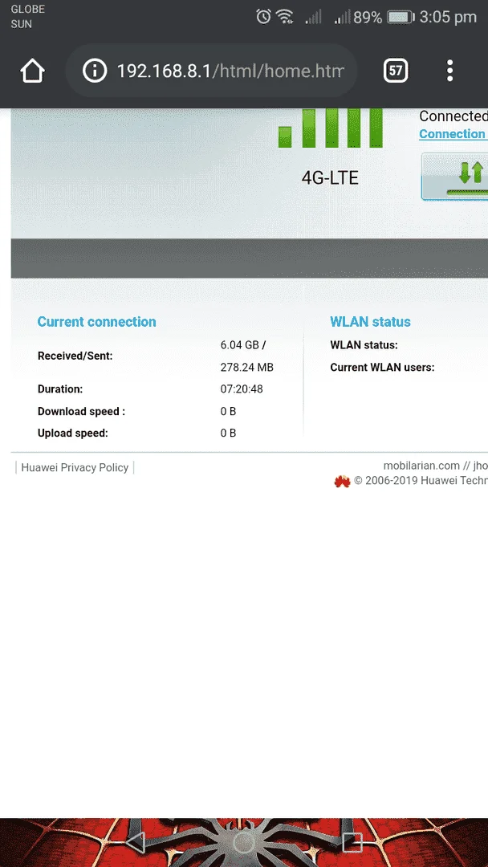Select the duration value 07:20:48
Viewport: 488px width, 867px height.
point(242,389)
